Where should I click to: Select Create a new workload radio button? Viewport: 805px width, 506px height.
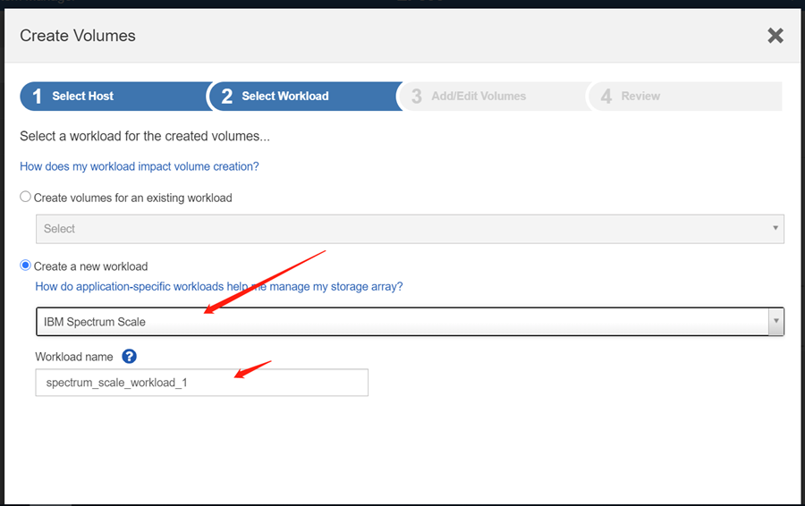point(25,266)
